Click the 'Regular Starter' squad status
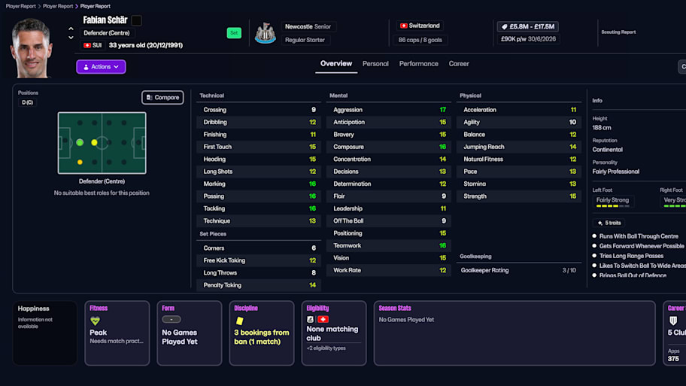The width and height of the screenshot is (686, 386). (305, 40)
